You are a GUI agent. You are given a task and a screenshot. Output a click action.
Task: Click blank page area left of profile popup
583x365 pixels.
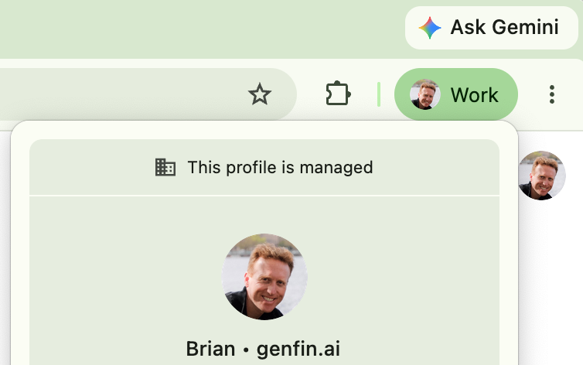(x=5, y=245)
